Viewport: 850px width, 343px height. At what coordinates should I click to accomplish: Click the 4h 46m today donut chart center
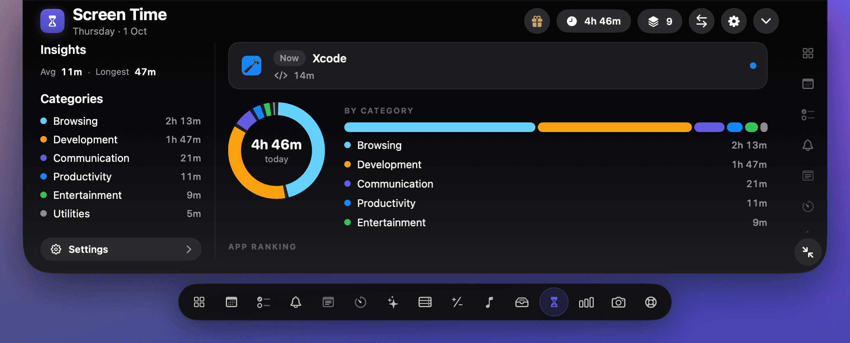tap(277, 151)
